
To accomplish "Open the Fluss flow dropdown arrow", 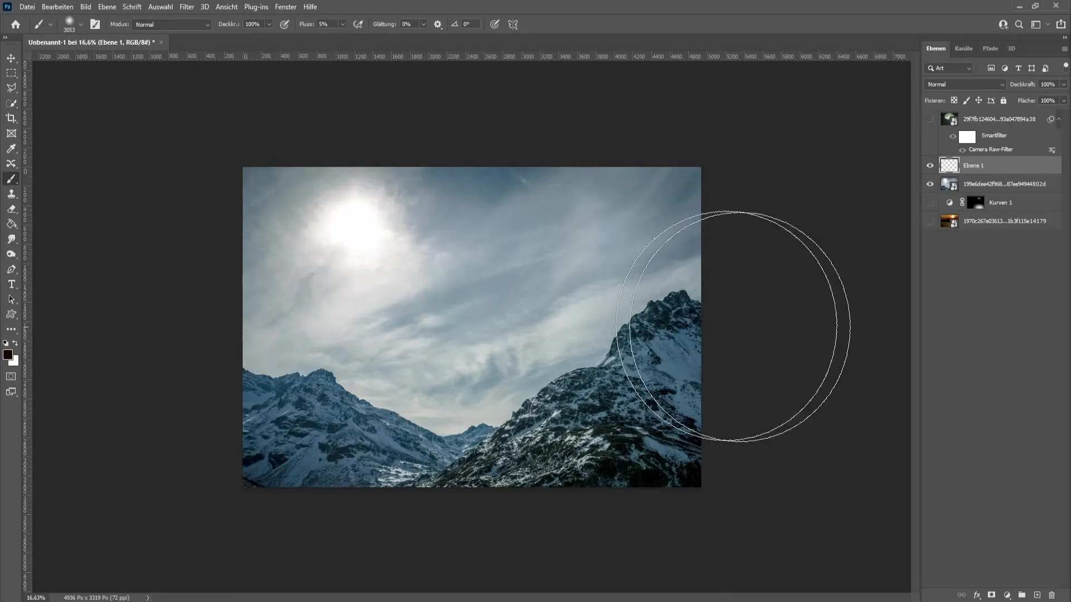I will click(342, 25).
